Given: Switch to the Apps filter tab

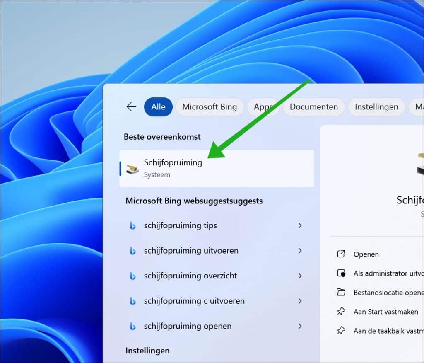Looking at the screenshot, I should pyautogui.click(x=263, y=106).
